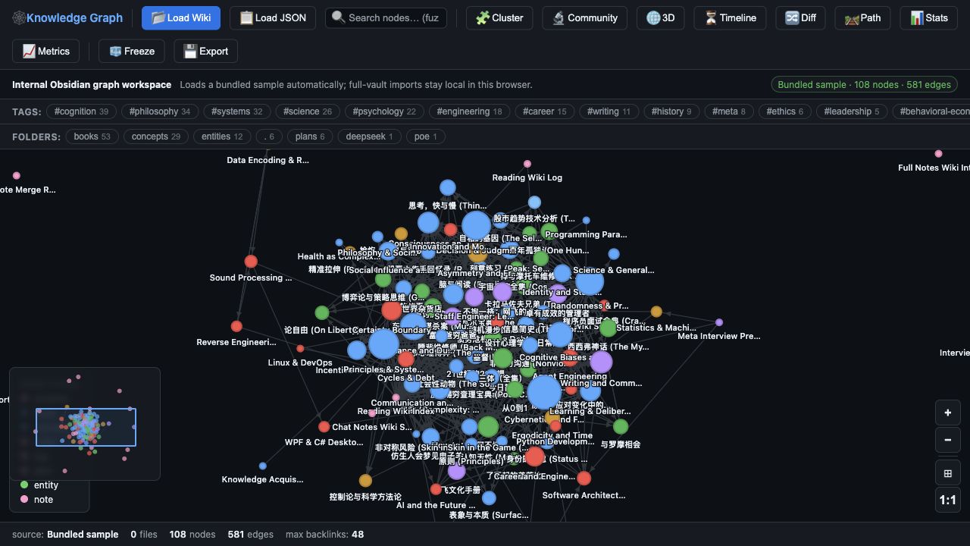Viewport: 970px width, 546px height.
Task: Select the #career tag chip
Action: [x=544, y=111]
